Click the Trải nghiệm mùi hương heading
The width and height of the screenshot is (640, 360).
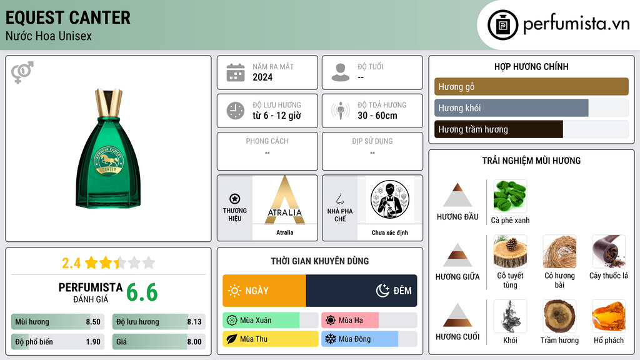click(x=531, y=161)
